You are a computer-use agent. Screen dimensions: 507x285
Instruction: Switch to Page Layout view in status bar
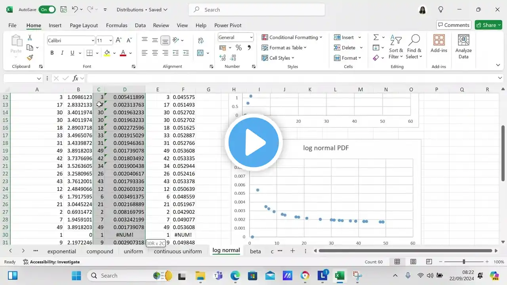413,262
